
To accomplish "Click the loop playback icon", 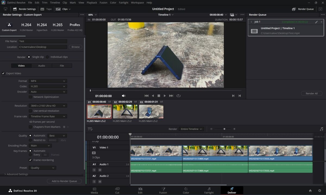I will [178, 96].
